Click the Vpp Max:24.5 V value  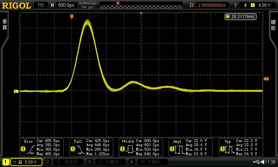pos(247,154)
